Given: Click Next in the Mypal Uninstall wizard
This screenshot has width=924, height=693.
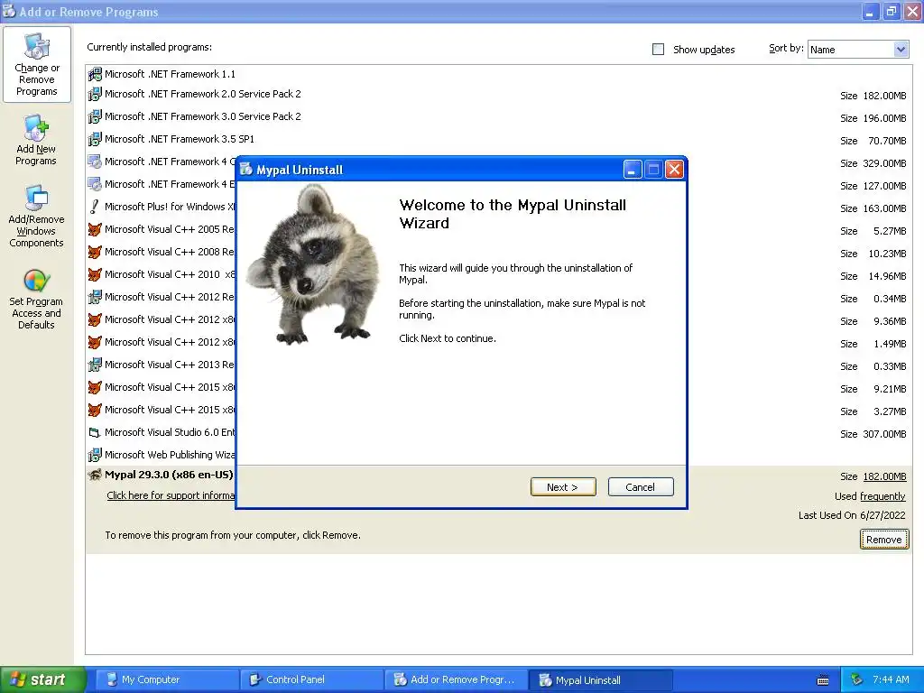Looking at the screenshot, I should click(x=563, y=487).
